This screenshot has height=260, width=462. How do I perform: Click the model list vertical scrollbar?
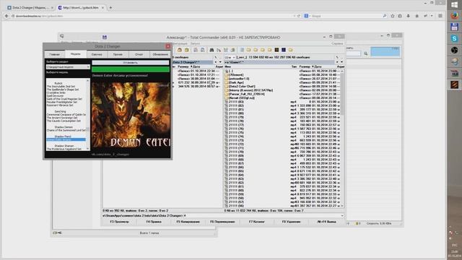coord(88,114)
